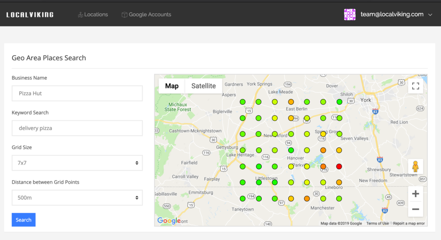Toggle fullscreen map view
The image size is (441, 240).
pyautogui.click(x=416, y=86)
